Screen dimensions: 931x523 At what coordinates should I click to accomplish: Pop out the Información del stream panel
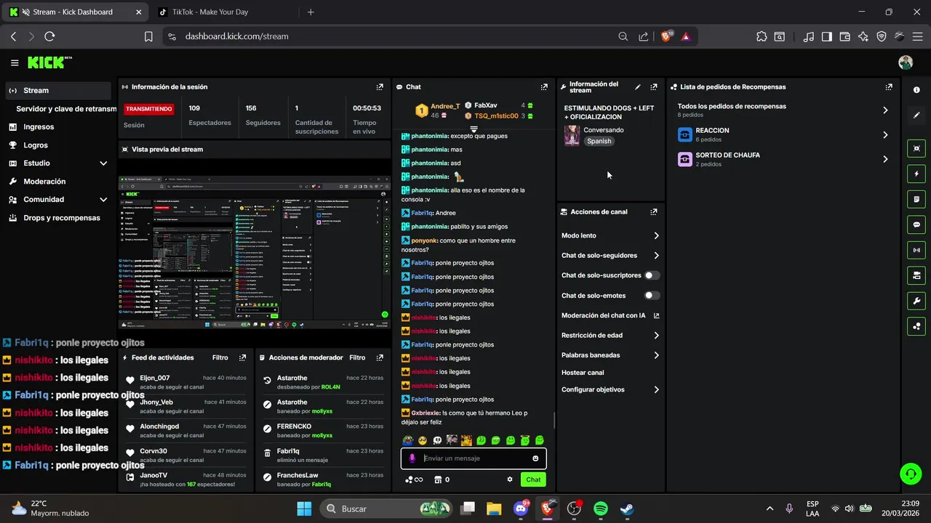point(654,86)
